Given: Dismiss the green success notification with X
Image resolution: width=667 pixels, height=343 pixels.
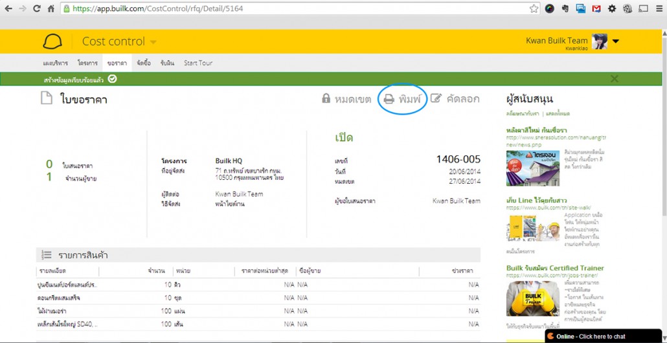Looking at the screenshot, I should click(614, 78).
